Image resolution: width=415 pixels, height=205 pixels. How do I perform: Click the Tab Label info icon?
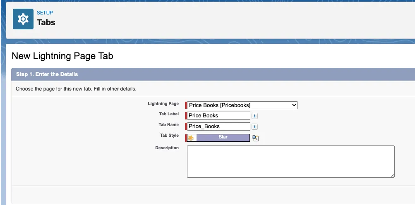(255, 116)
